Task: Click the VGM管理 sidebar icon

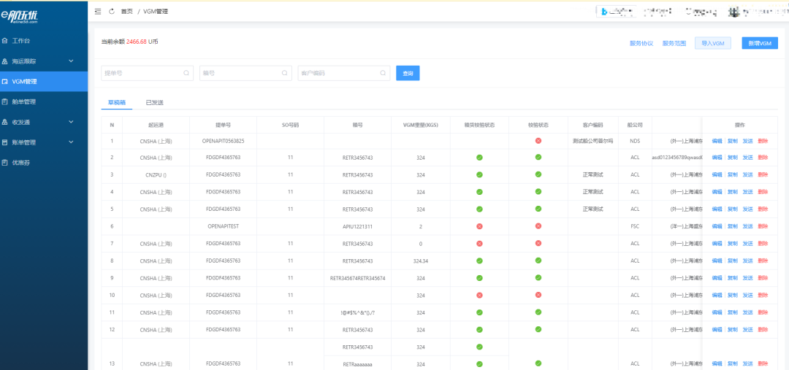Action: [x=5, y=82]
